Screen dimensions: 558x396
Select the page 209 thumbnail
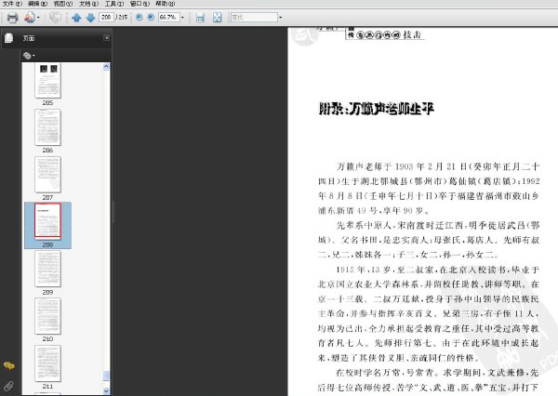pyautogui.click(x=47, y=269)
